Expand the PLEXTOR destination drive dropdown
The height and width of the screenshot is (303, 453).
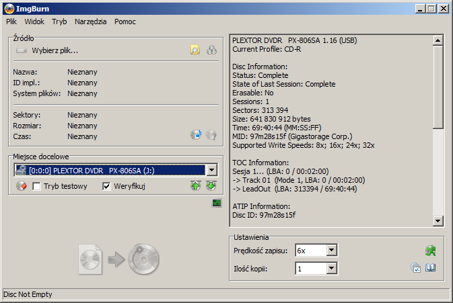coord(212,170)
